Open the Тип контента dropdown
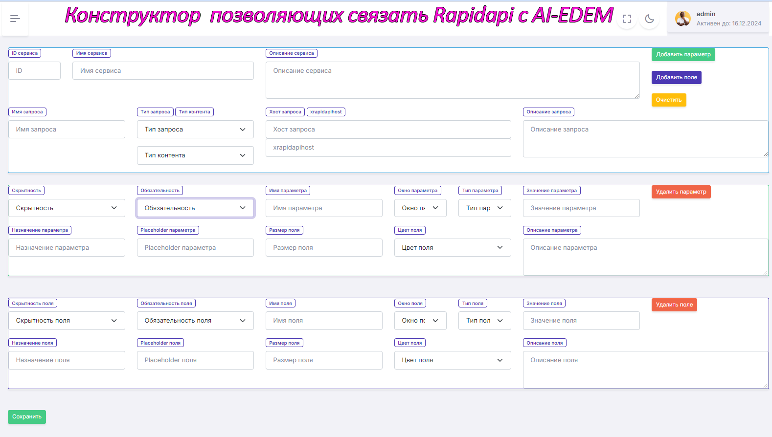The width and height of the screenshot is (772, 437). pos(195,155)
